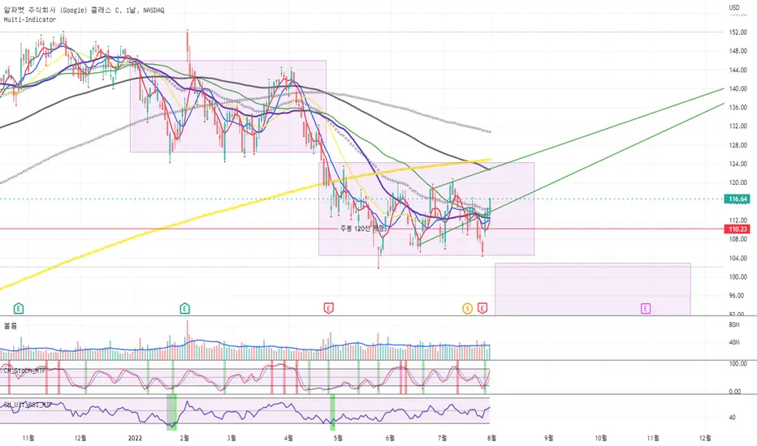Screen dimensions: 757x446
Task: Click the 124.00 price axis value
Action: 738,164
